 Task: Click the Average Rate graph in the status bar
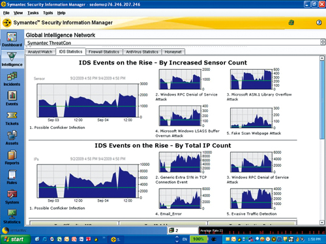[262, 230]
